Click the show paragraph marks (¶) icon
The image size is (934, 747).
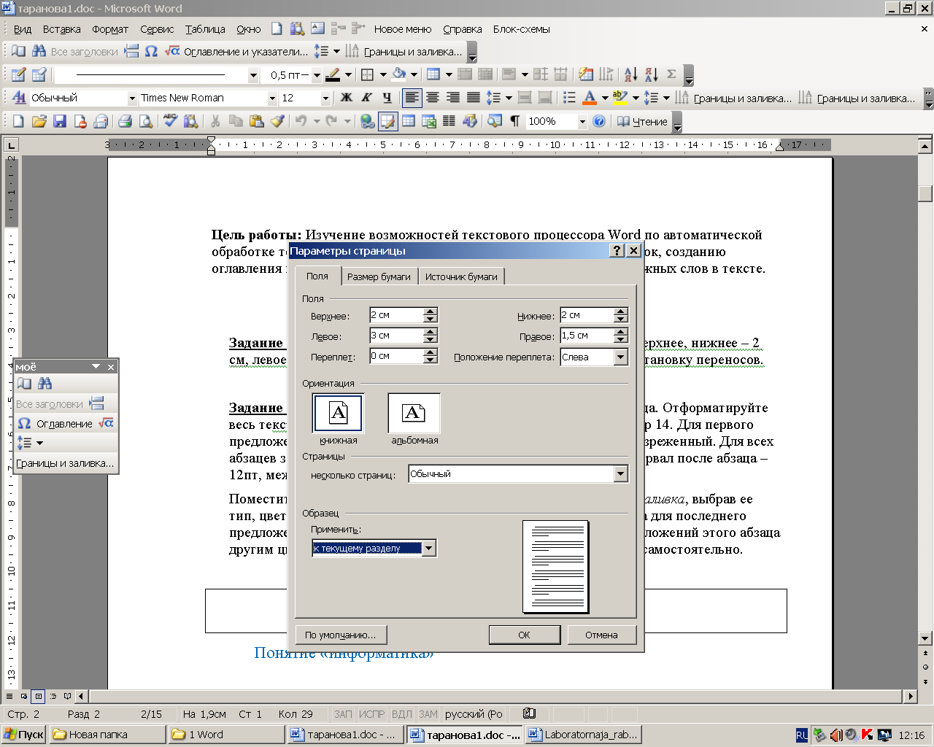pos(515,121)
